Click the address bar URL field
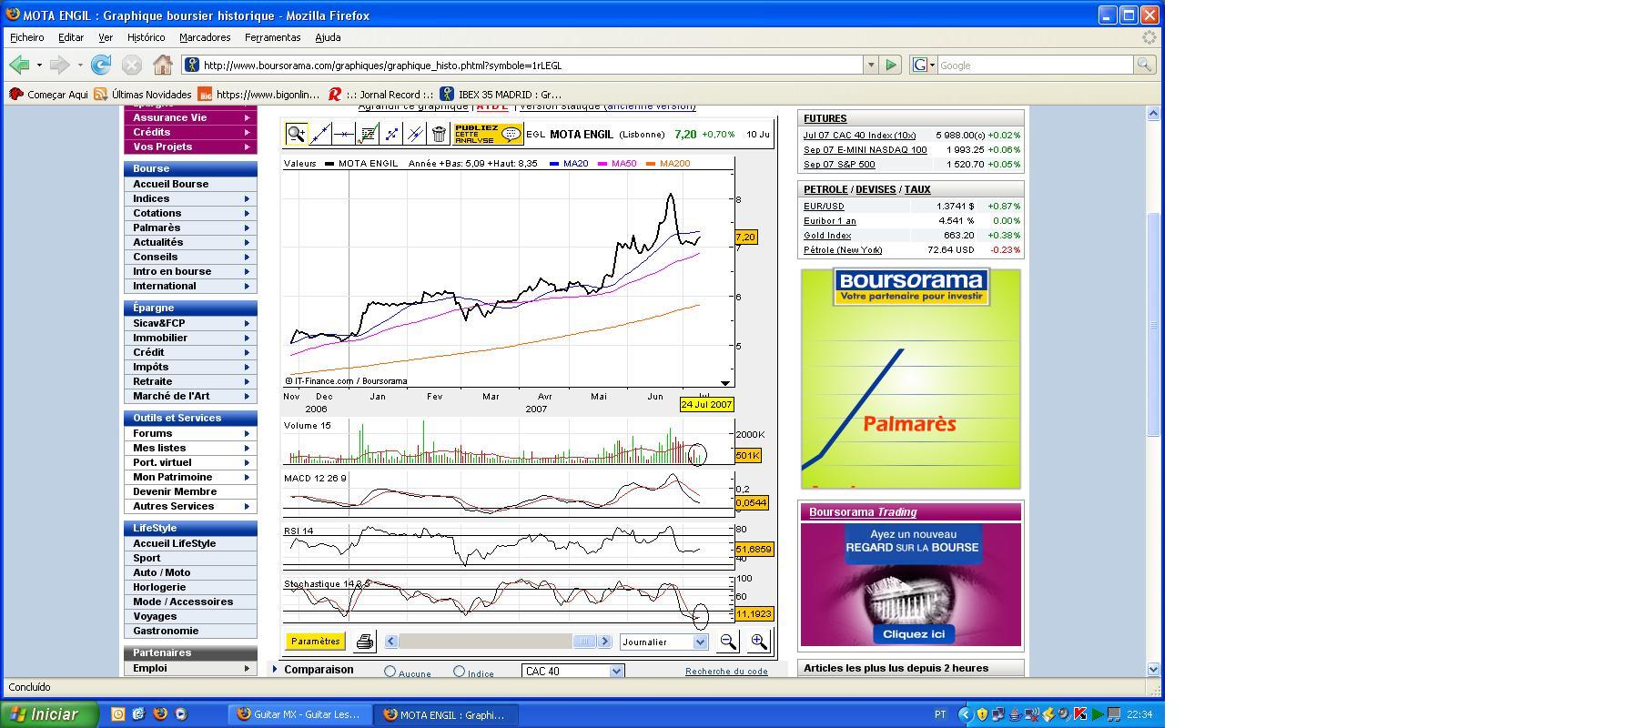Image resolution: width=1640 pixels, height=728 pixels. pyautogui.click(x=531, y=65)
